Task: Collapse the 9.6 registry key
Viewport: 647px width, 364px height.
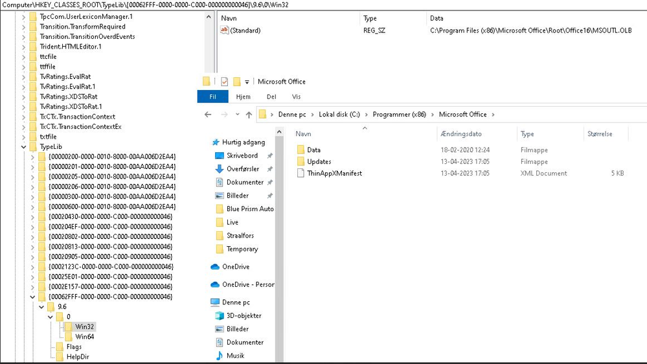Action: coord(42,307)
